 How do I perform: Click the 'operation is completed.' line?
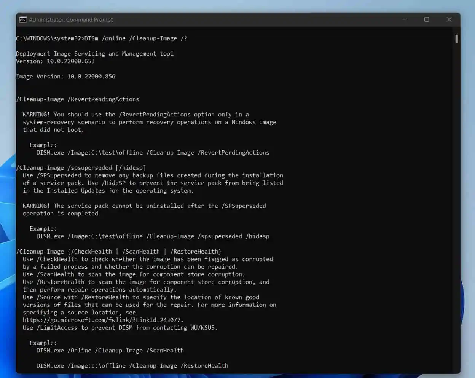[62, 214]
